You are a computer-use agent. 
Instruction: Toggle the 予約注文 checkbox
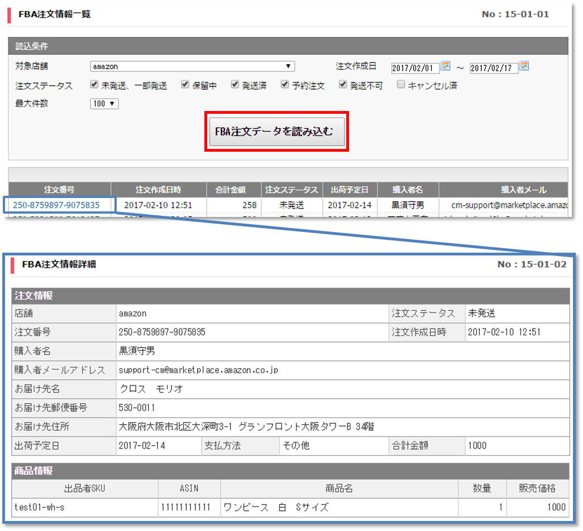pyautogui.click(x=284, y=85)
